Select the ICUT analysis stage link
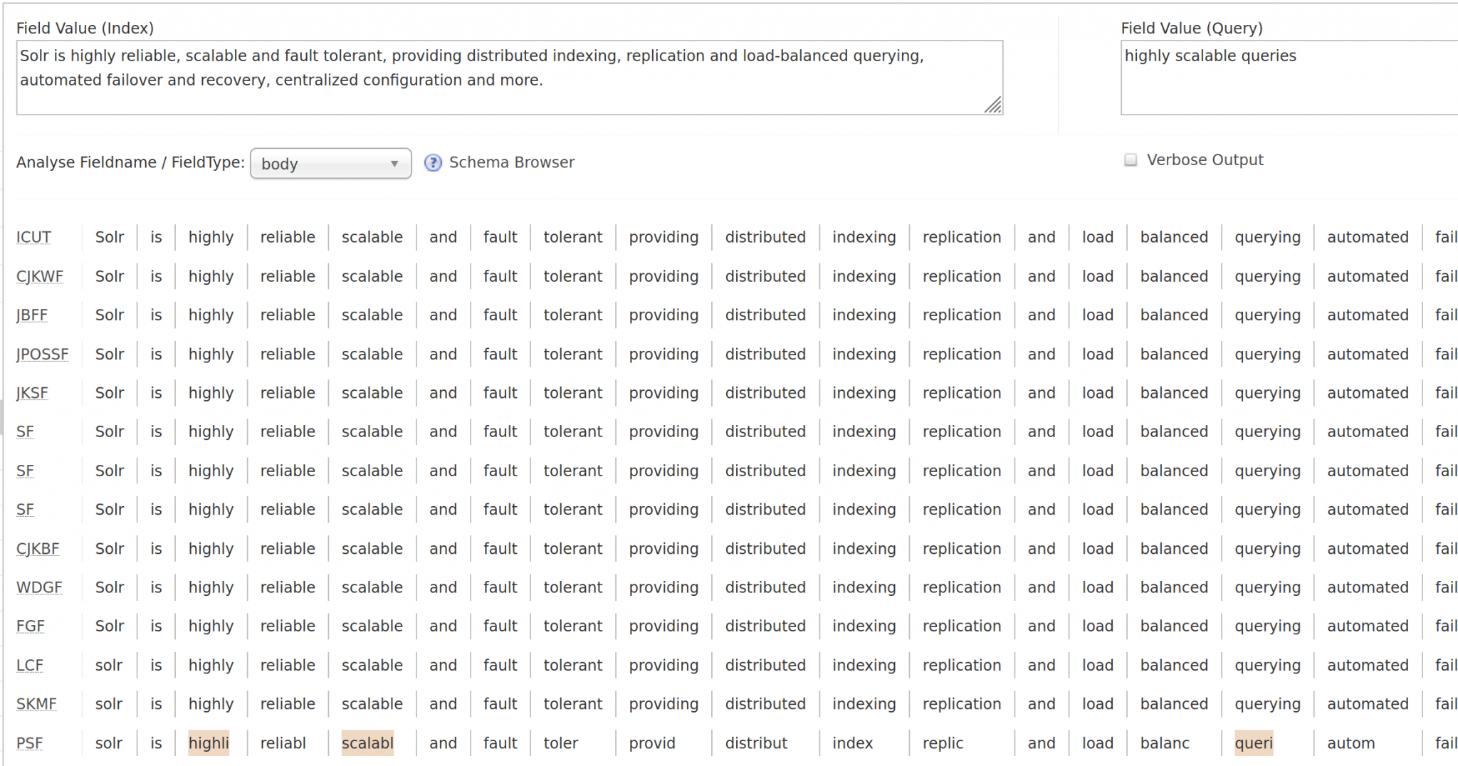The height and width of the screenshot is (766, 1458). (x=33, y=237)
